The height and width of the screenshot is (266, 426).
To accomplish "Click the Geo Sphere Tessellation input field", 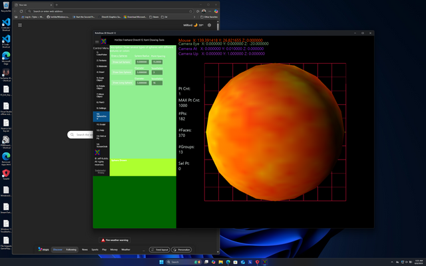I will tap(157, 72).
